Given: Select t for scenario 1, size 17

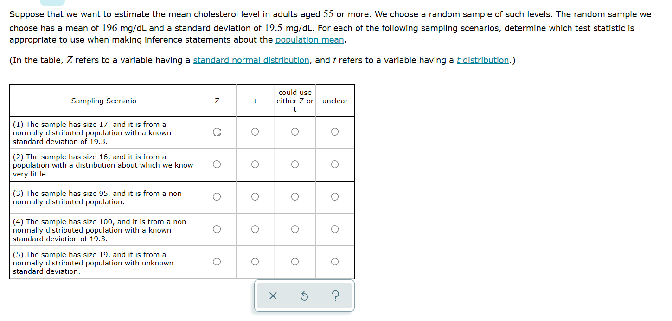Looking at the screenshot, I should [x=255, y=132].
